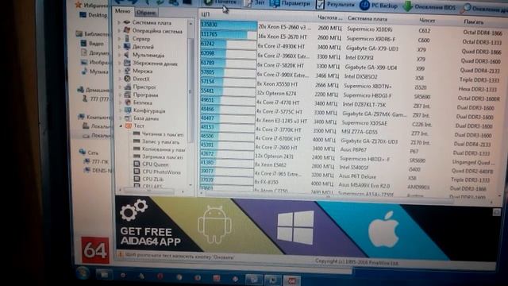Select the CPU PhotoWorxx benchmark icon
This screenshot has height=286, width=508.
click(137, 172)
